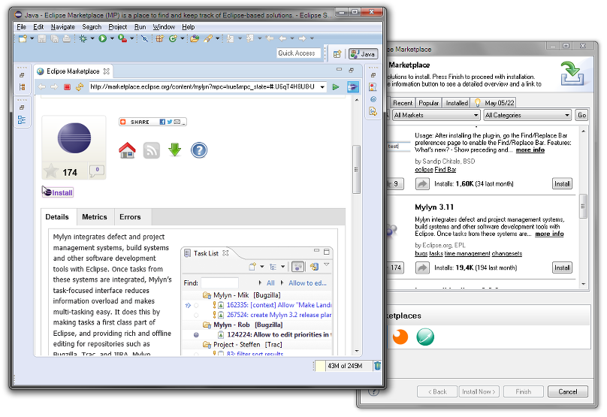The height and width of the screenshot is (417, 607).
Task: Click the Marketplace results list scrollbar thumb
Action: tap(583, 207)
